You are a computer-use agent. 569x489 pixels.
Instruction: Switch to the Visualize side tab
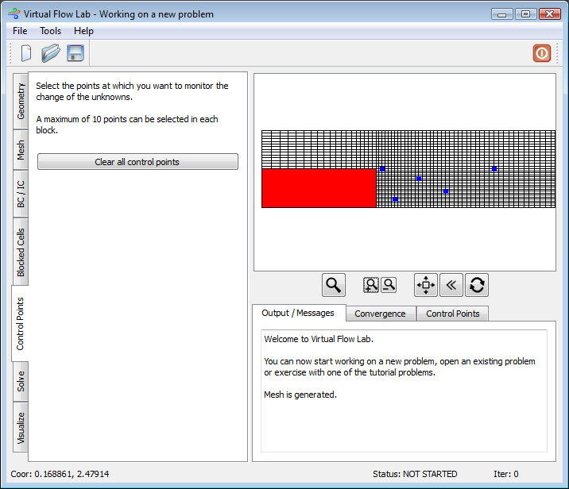tap(21, 427)
